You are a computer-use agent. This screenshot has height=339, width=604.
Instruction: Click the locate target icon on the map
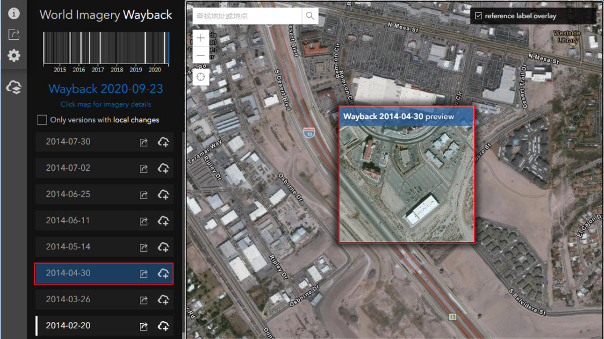pos(201,77)
